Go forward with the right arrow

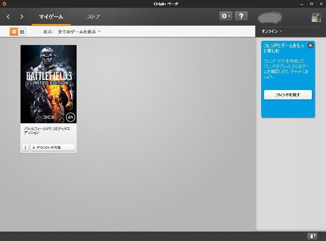22,17
